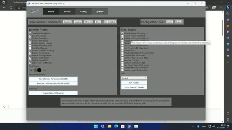
Task: Check Enable Power Throttling
Action: coord(123,36)
